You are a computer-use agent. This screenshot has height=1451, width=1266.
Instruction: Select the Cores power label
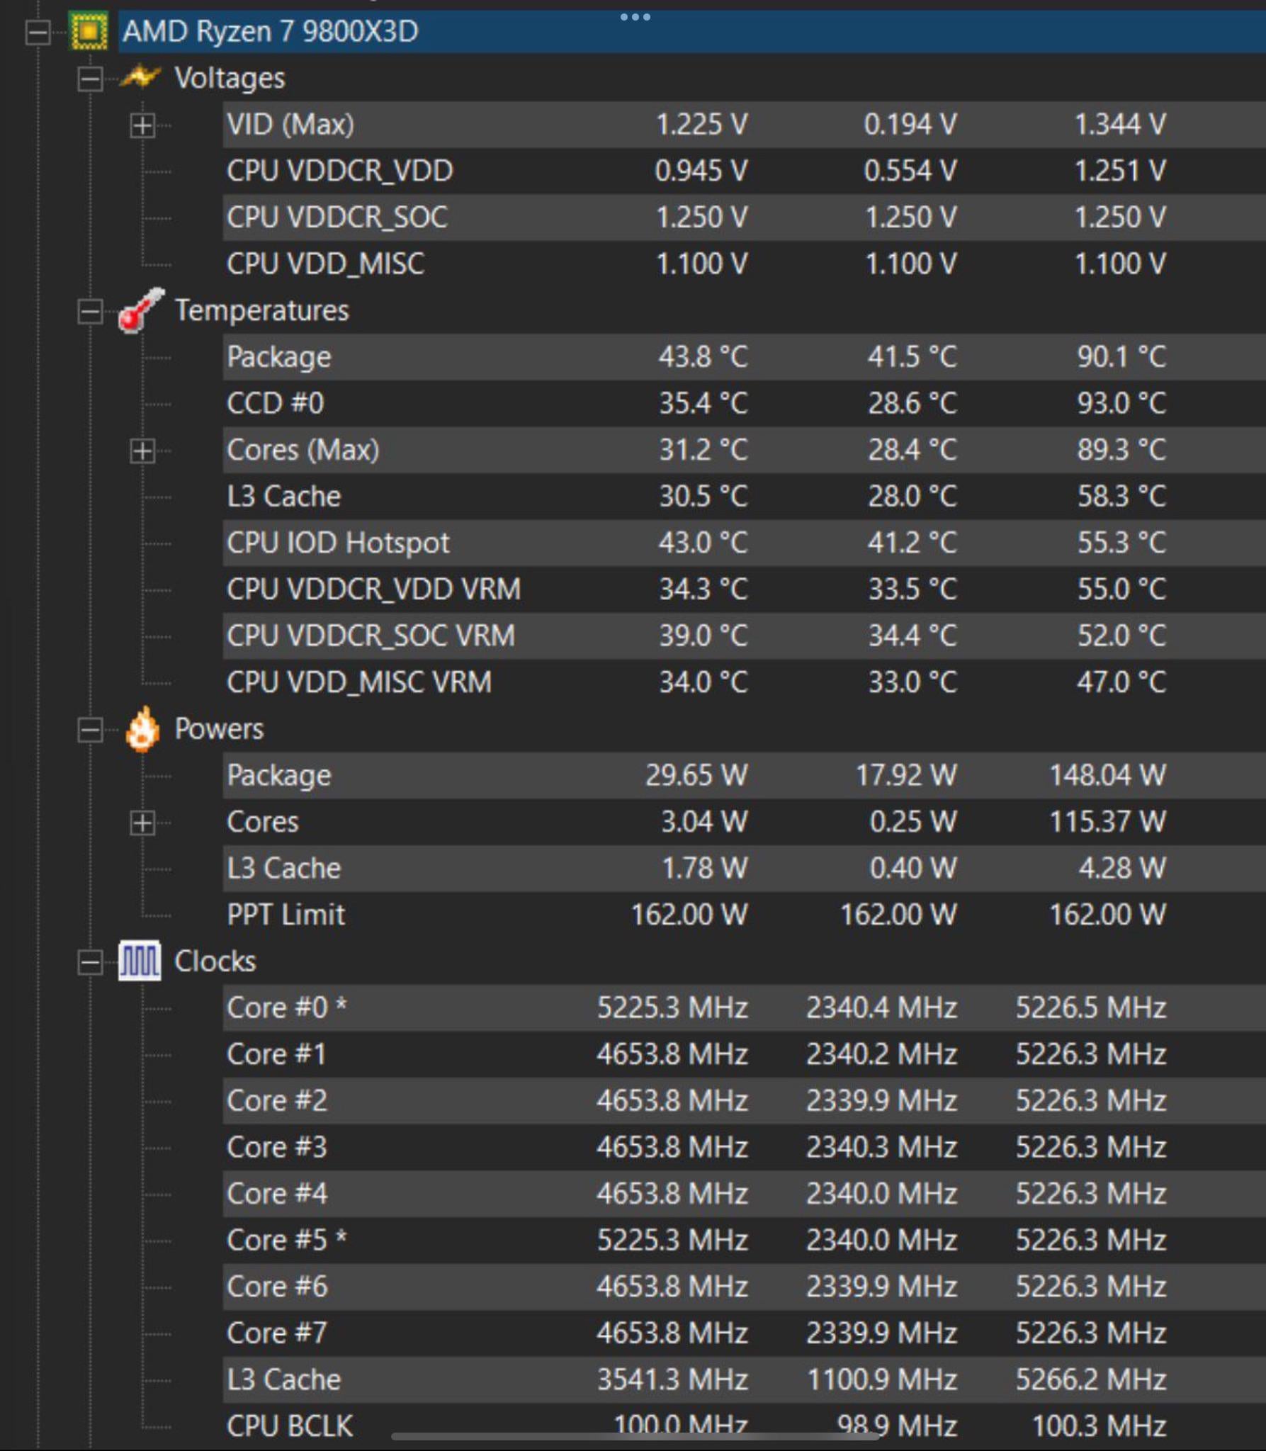262,822
